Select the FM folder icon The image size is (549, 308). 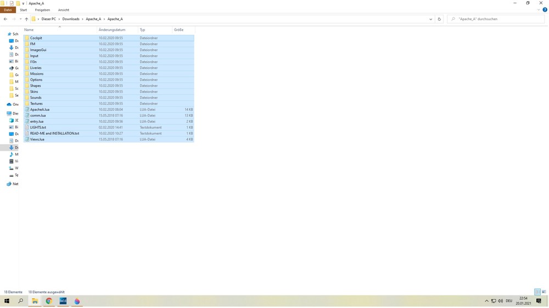point(27,44)
